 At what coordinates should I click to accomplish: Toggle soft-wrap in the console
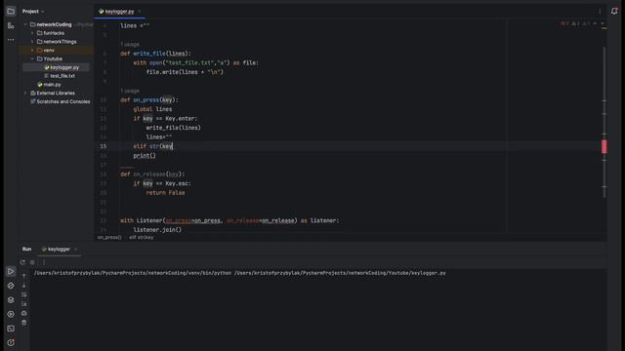23,294
